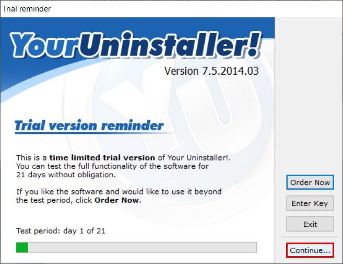Choose the Exit button
This screenshot has width=343, height=264.
310,224
